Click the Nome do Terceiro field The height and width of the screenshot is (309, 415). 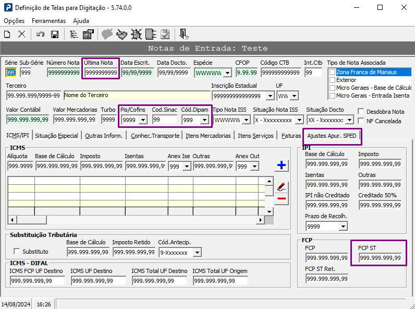[x=137, y=95]
